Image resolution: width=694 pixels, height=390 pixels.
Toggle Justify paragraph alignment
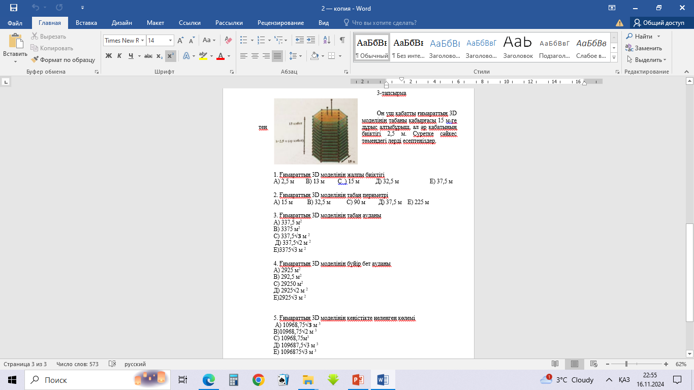point(277,56)
